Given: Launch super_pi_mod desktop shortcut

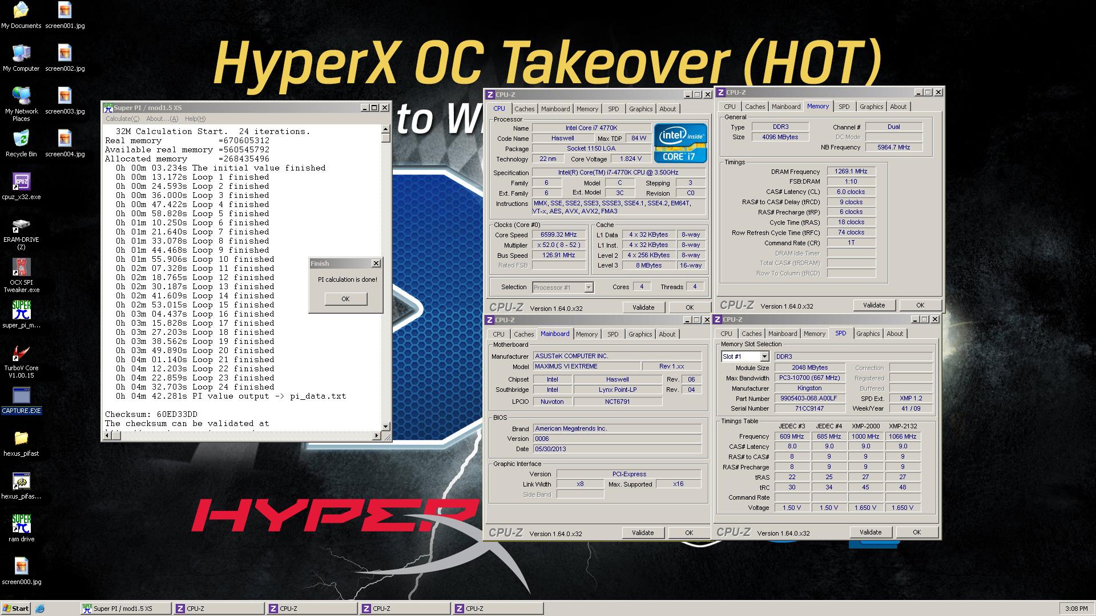Looking at the screenshot, I should click(21, 315).
